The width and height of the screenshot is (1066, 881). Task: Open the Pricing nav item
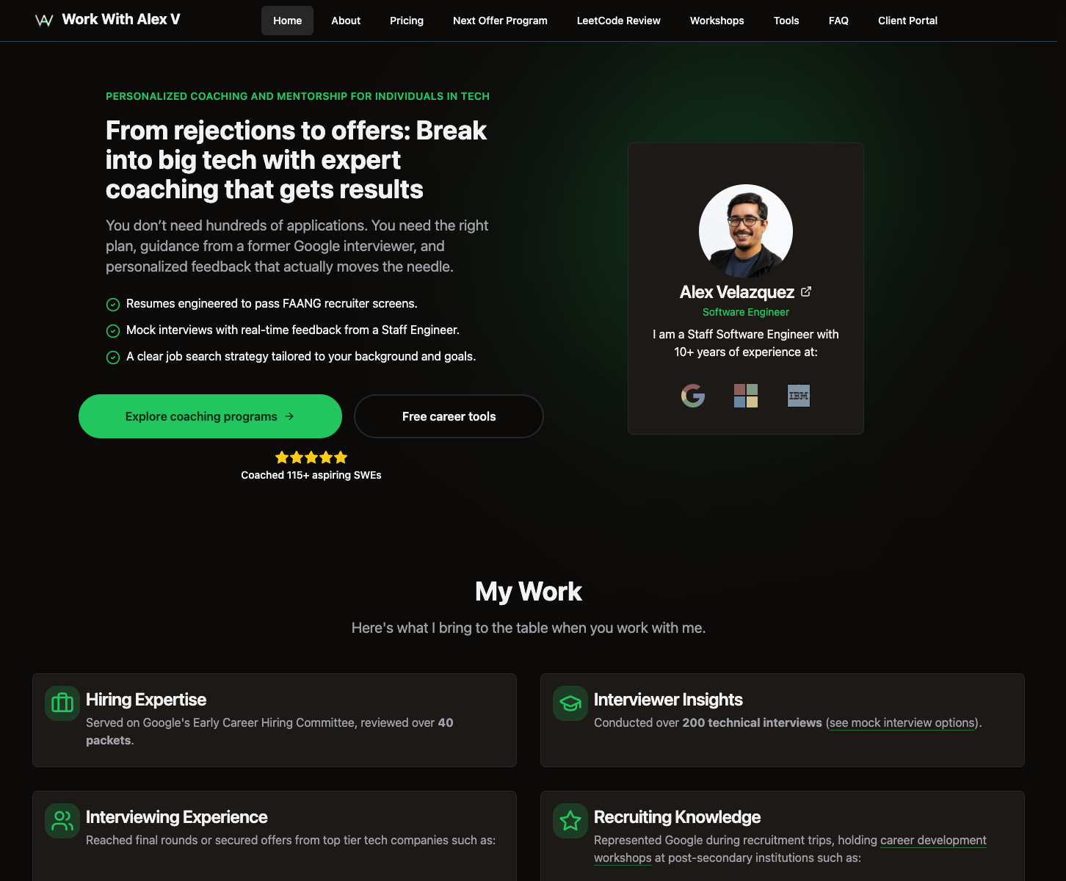[x=407, y=21]
